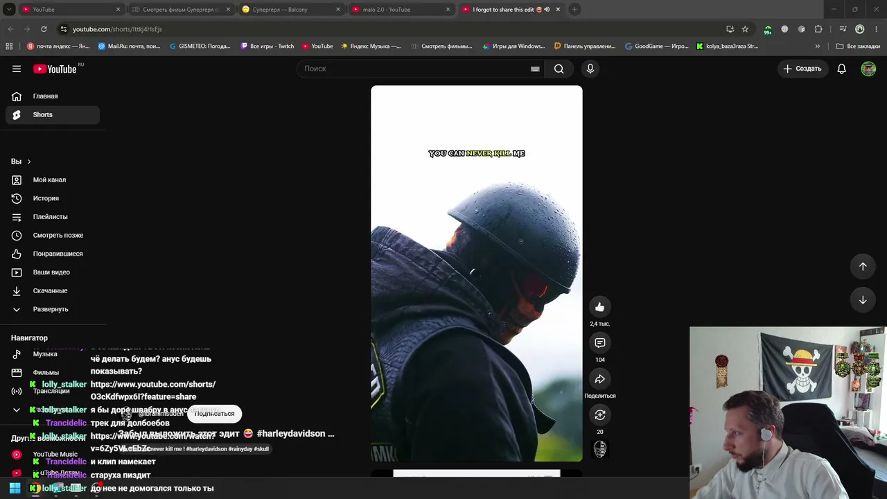This screenshot has height=499, width=887.
Task: Open the YouTube guide hamburger menu
Action: pos(17,69)
